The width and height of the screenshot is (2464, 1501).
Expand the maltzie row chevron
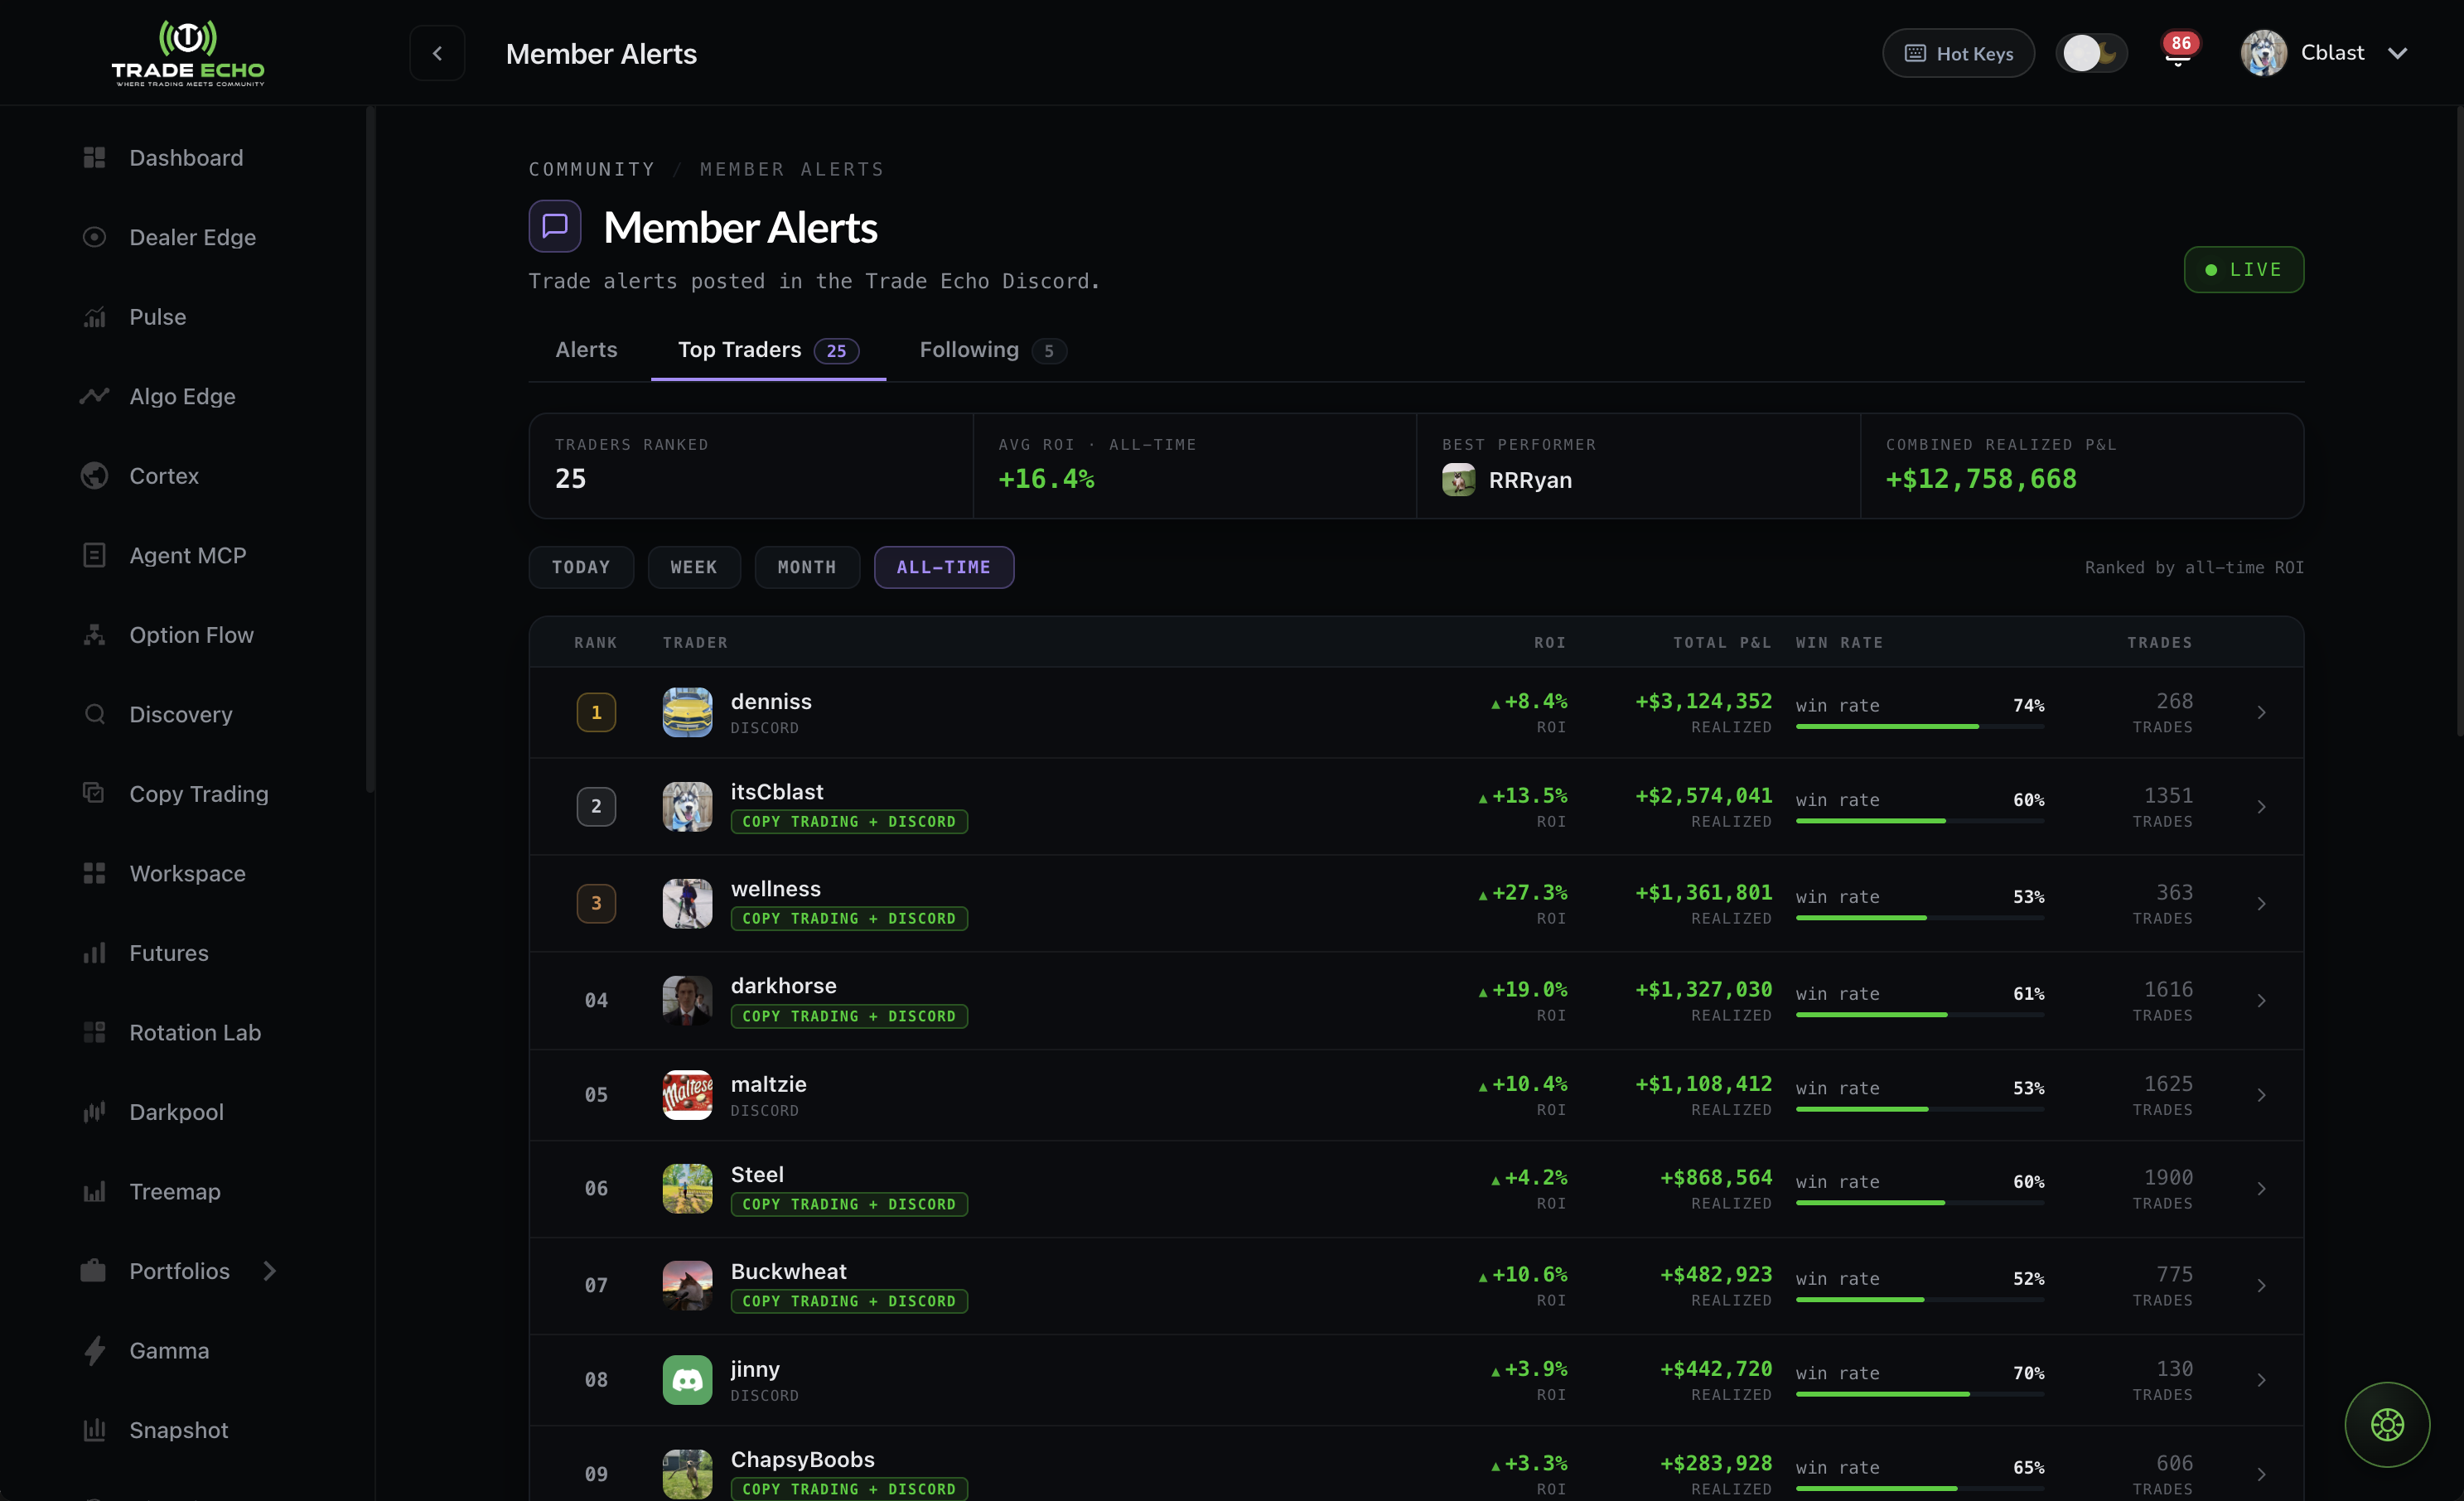click(2261, 1095)
